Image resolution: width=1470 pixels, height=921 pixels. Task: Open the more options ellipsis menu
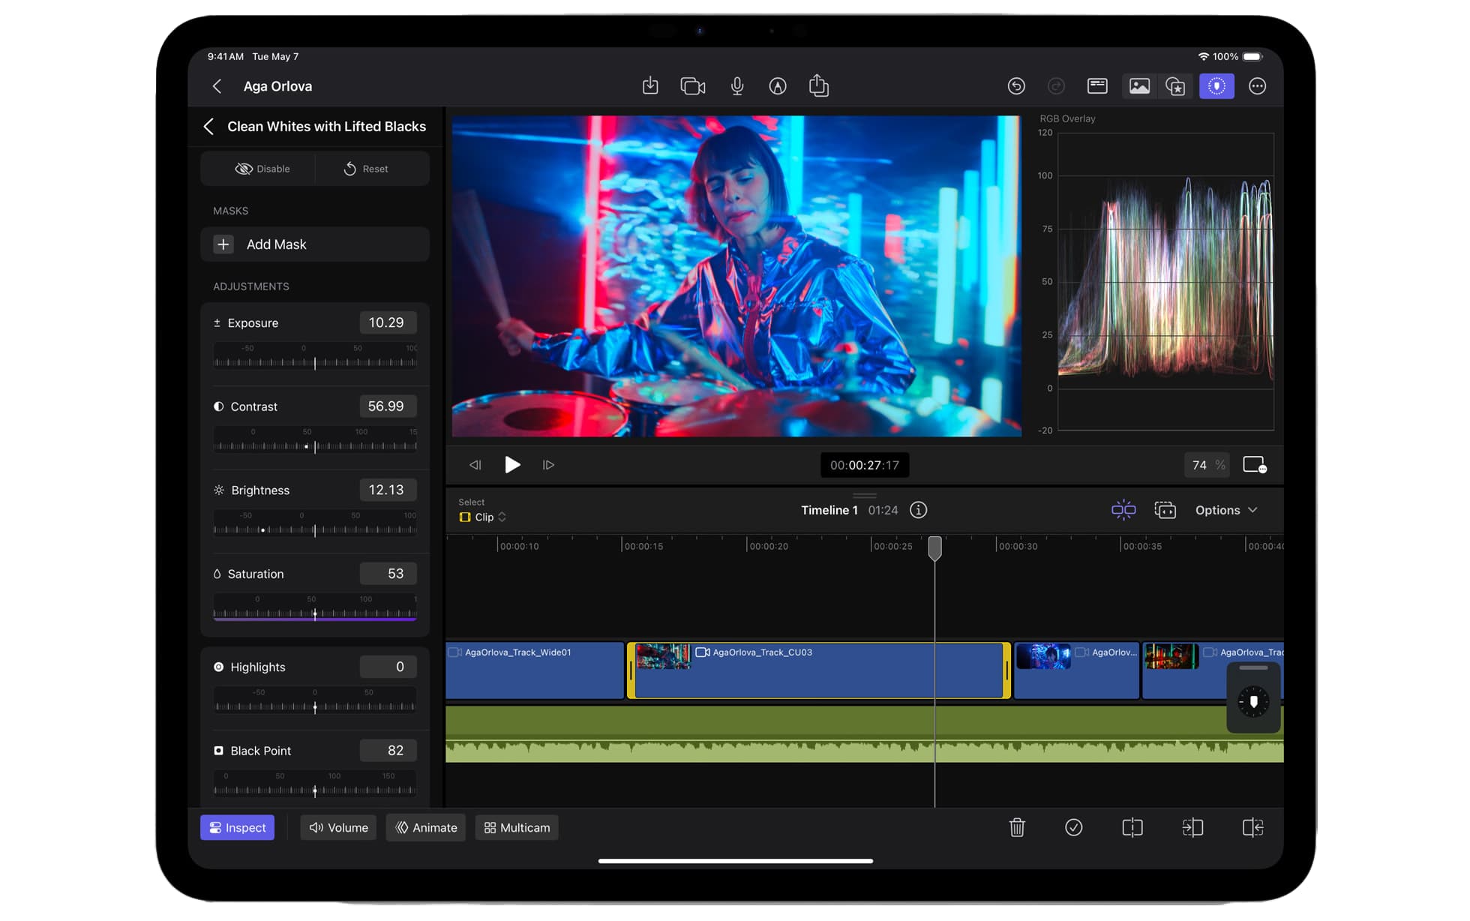point(1258,86)
